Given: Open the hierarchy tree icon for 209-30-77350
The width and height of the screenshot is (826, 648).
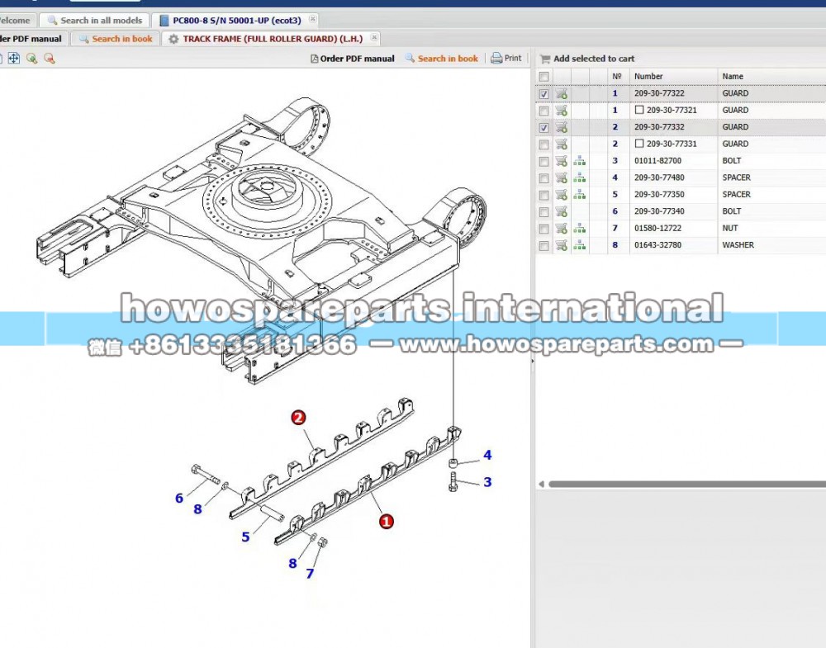Looking at the screenshot, I should point(580,194).
